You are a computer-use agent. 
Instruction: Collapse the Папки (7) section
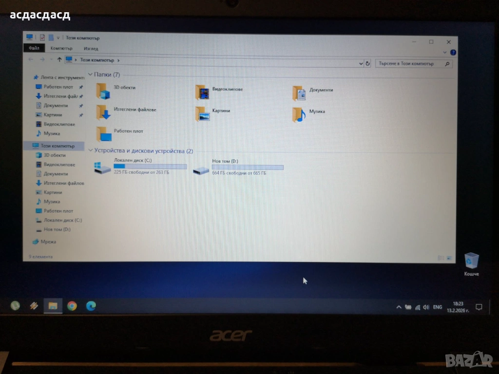(90, 75)
